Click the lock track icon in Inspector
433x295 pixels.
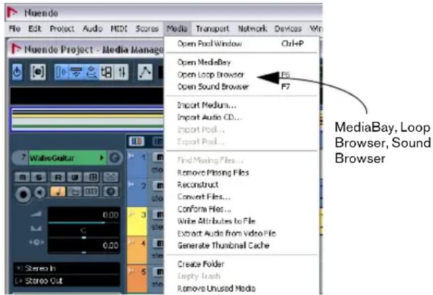[75, 192]
